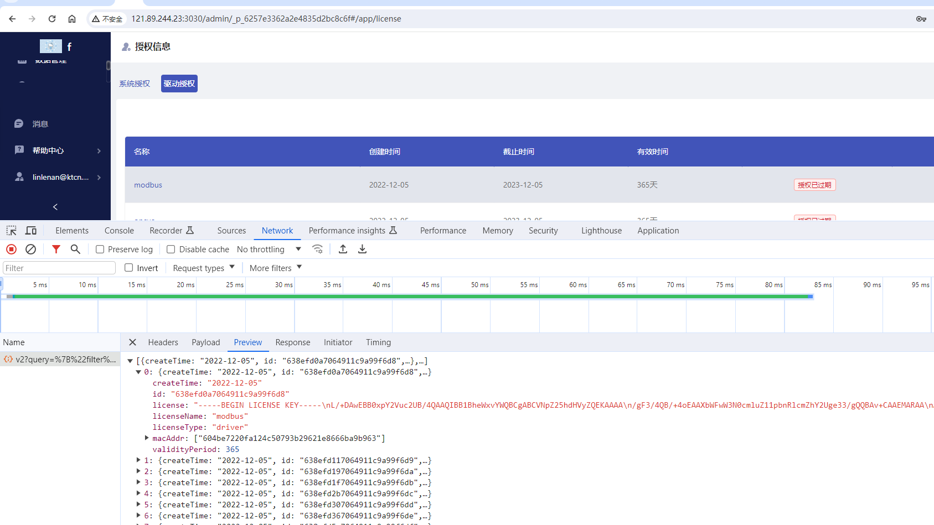Export HAR with download icon

coord(362,249)
